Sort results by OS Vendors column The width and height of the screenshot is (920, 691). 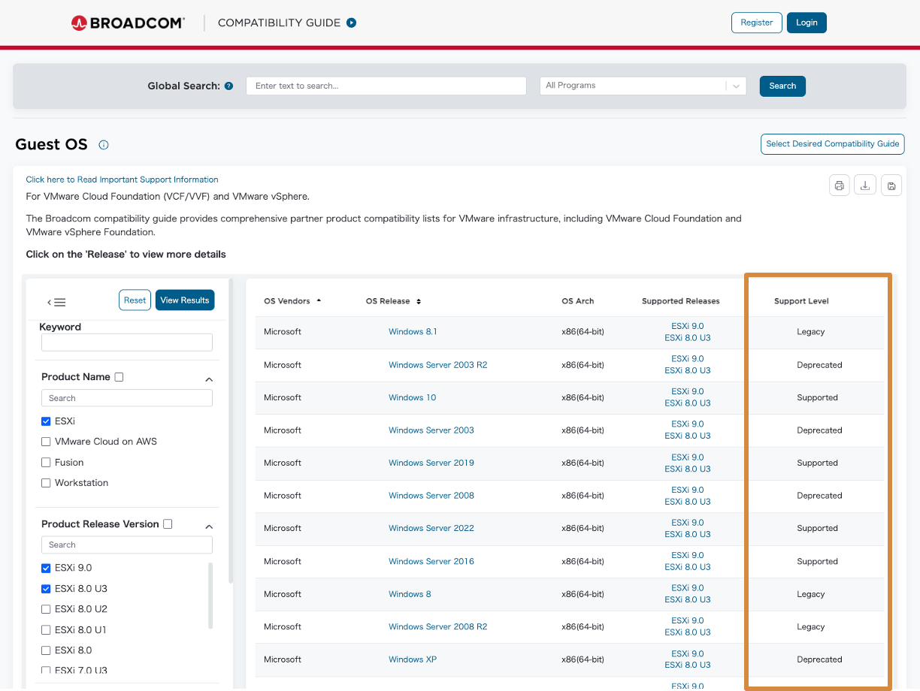tap(319, 300)
